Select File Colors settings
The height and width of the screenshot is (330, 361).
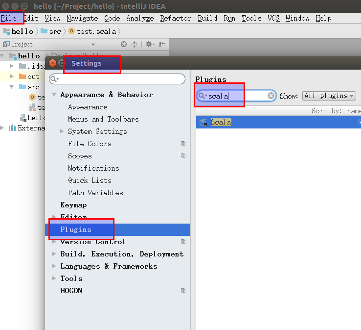click(90, 144)
